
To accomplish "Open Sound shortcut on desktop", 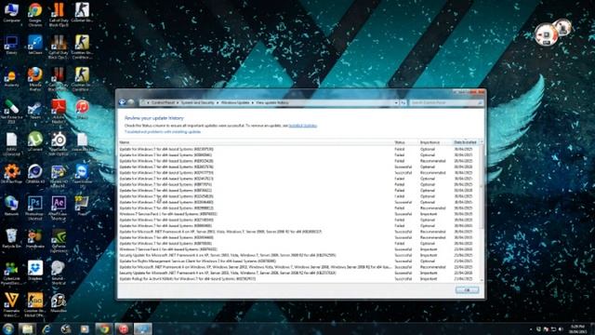I will 59,272.
